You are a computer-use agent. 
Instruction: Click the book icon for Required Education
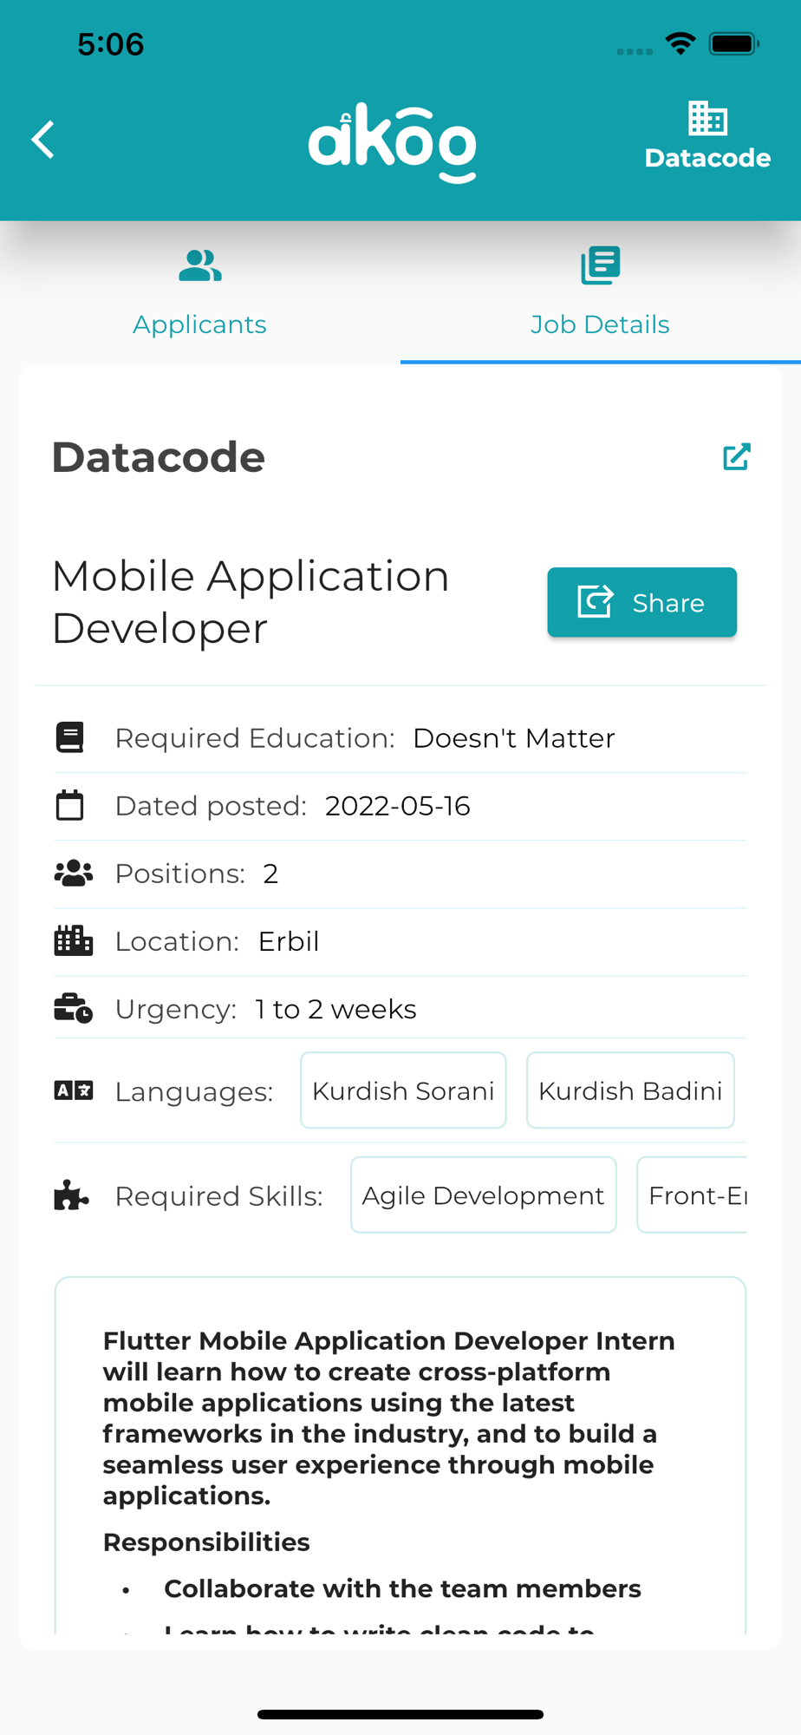[70, 737]
